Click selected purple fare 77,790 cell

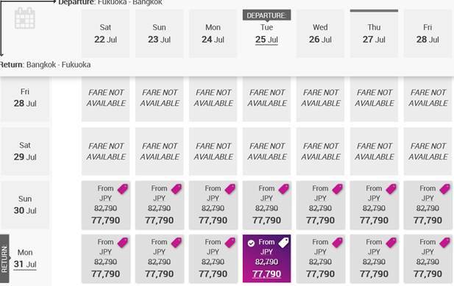[266, 259]
